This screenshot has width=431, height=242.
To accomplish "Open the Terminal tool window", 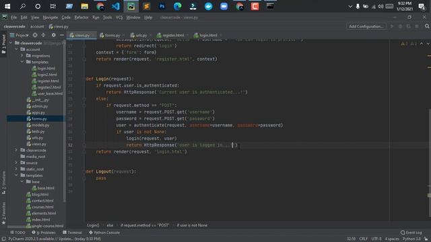I will (x=72, y=233).
